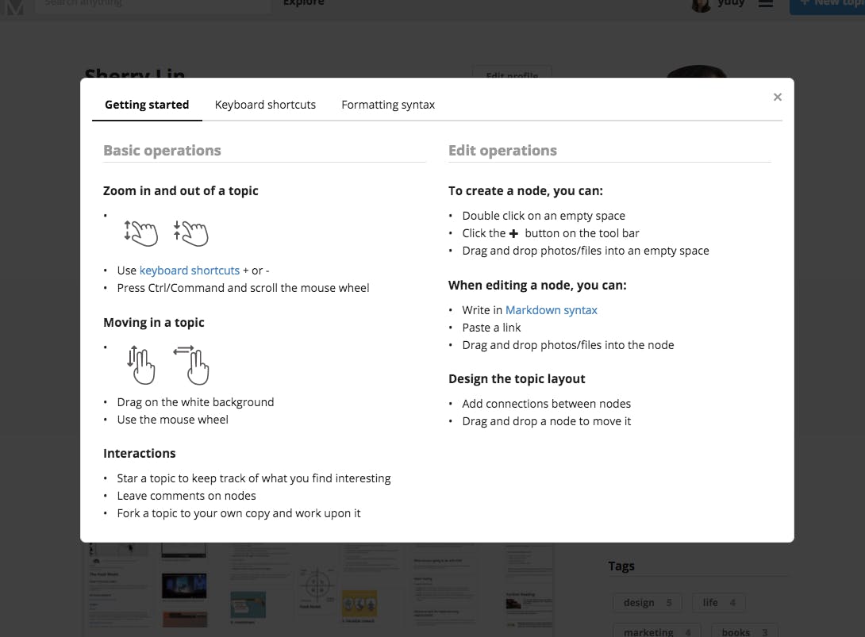Close the help dialog with X
Image resolution: width=865 pixels, height=637 pixels.
coord(777,97)
